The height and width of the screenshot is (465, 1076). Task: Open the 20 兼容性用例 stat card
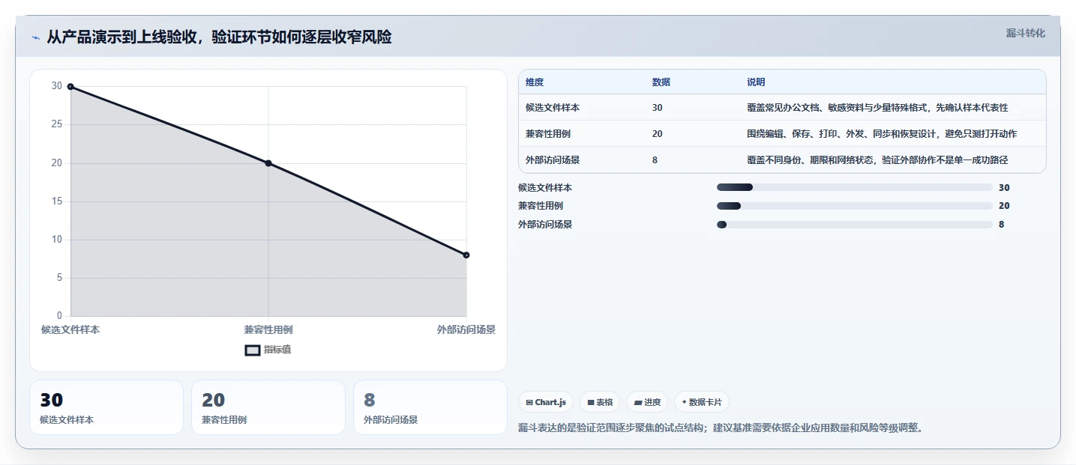(x=268, y=407)
